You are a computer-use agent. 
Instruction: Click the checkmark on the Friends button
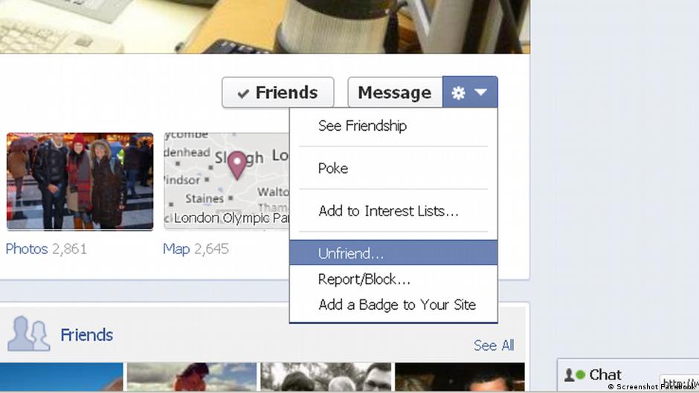pos(243,94)
